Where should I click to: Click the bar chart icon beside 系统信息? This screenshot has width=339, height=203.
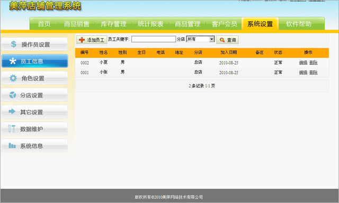tap(12, 145)
